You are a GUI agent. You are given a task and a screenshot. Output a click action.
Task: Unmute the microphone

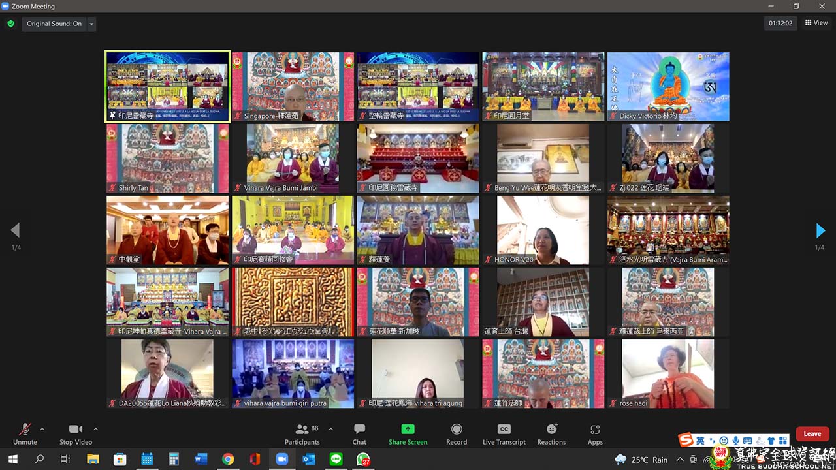(25, 433)
